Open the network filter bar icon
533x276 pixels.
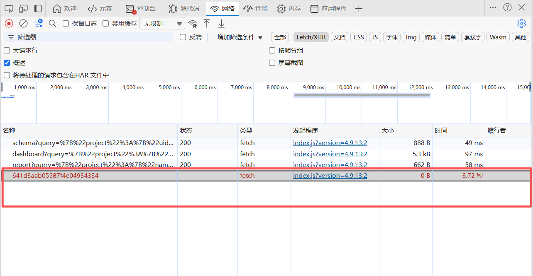tap(38, 23)
